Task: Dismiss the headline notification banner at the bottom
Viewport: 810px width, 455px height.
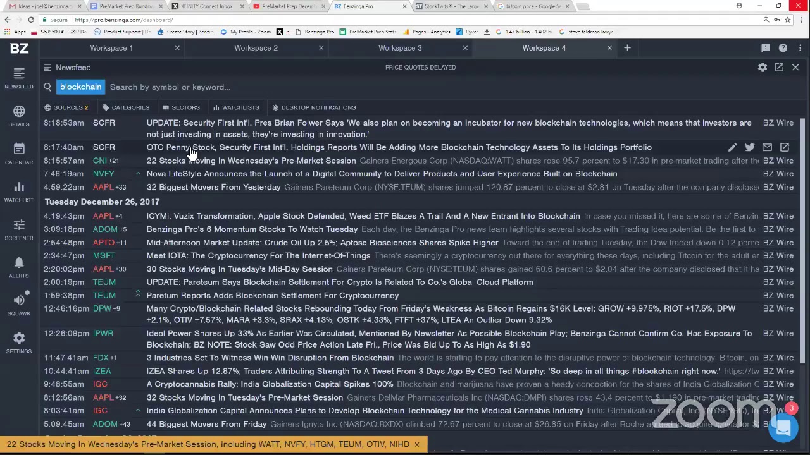Action: pyautogui.click(x=416, y=444)
